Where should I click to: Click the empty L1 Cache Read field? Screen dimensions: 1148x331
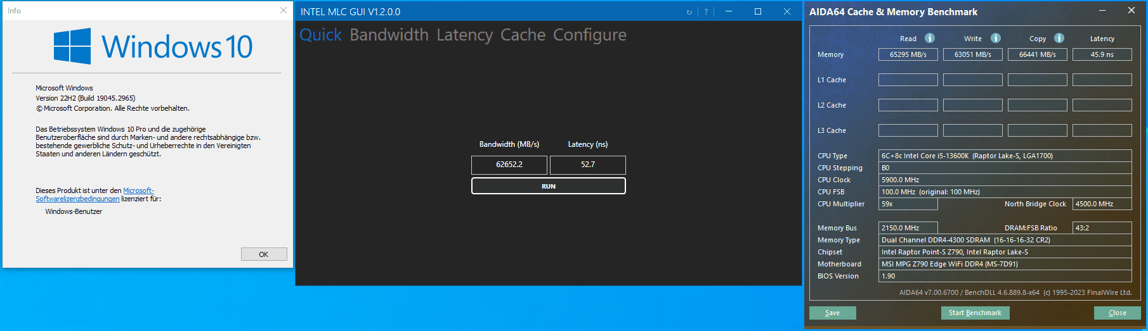pos(908,80)
